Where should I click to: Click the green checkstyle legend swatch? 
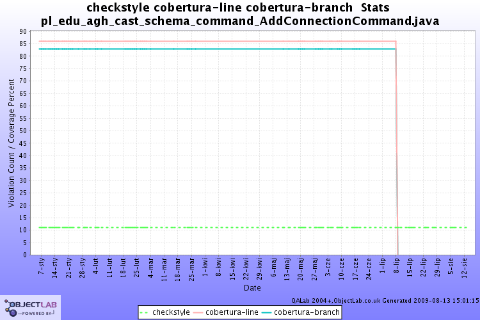[x=144, y=313]
